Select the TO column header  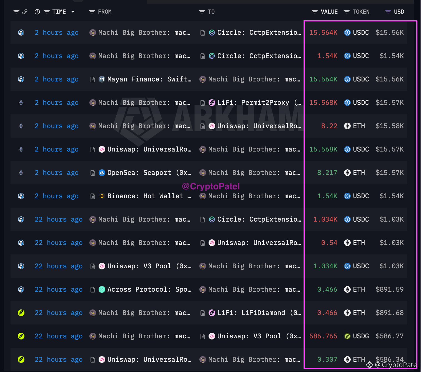(211, 12)
